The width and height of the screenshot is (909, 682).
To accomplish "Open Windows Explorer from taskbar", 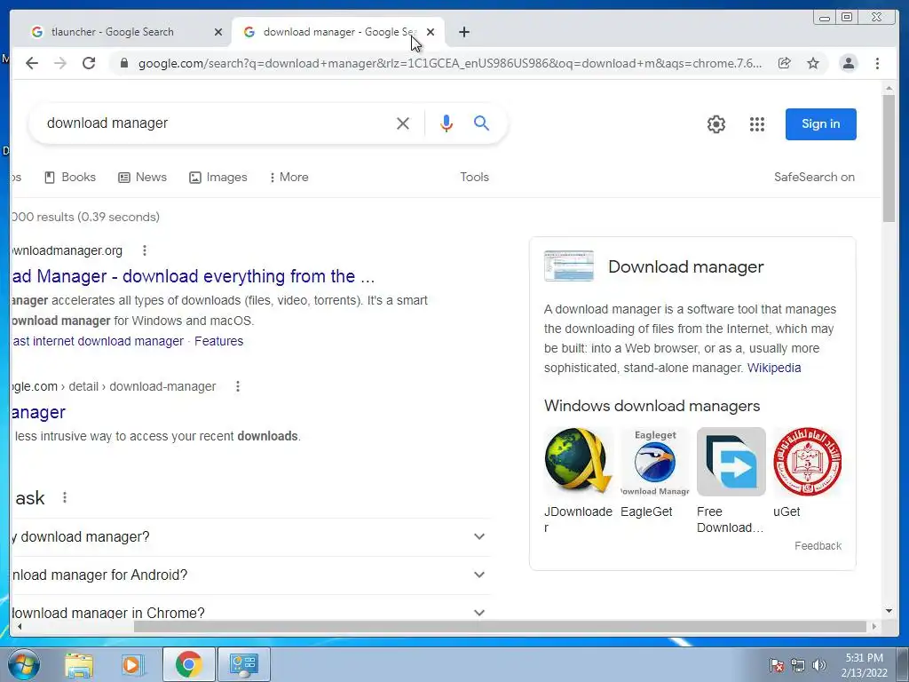I will [x=79, y=664].
